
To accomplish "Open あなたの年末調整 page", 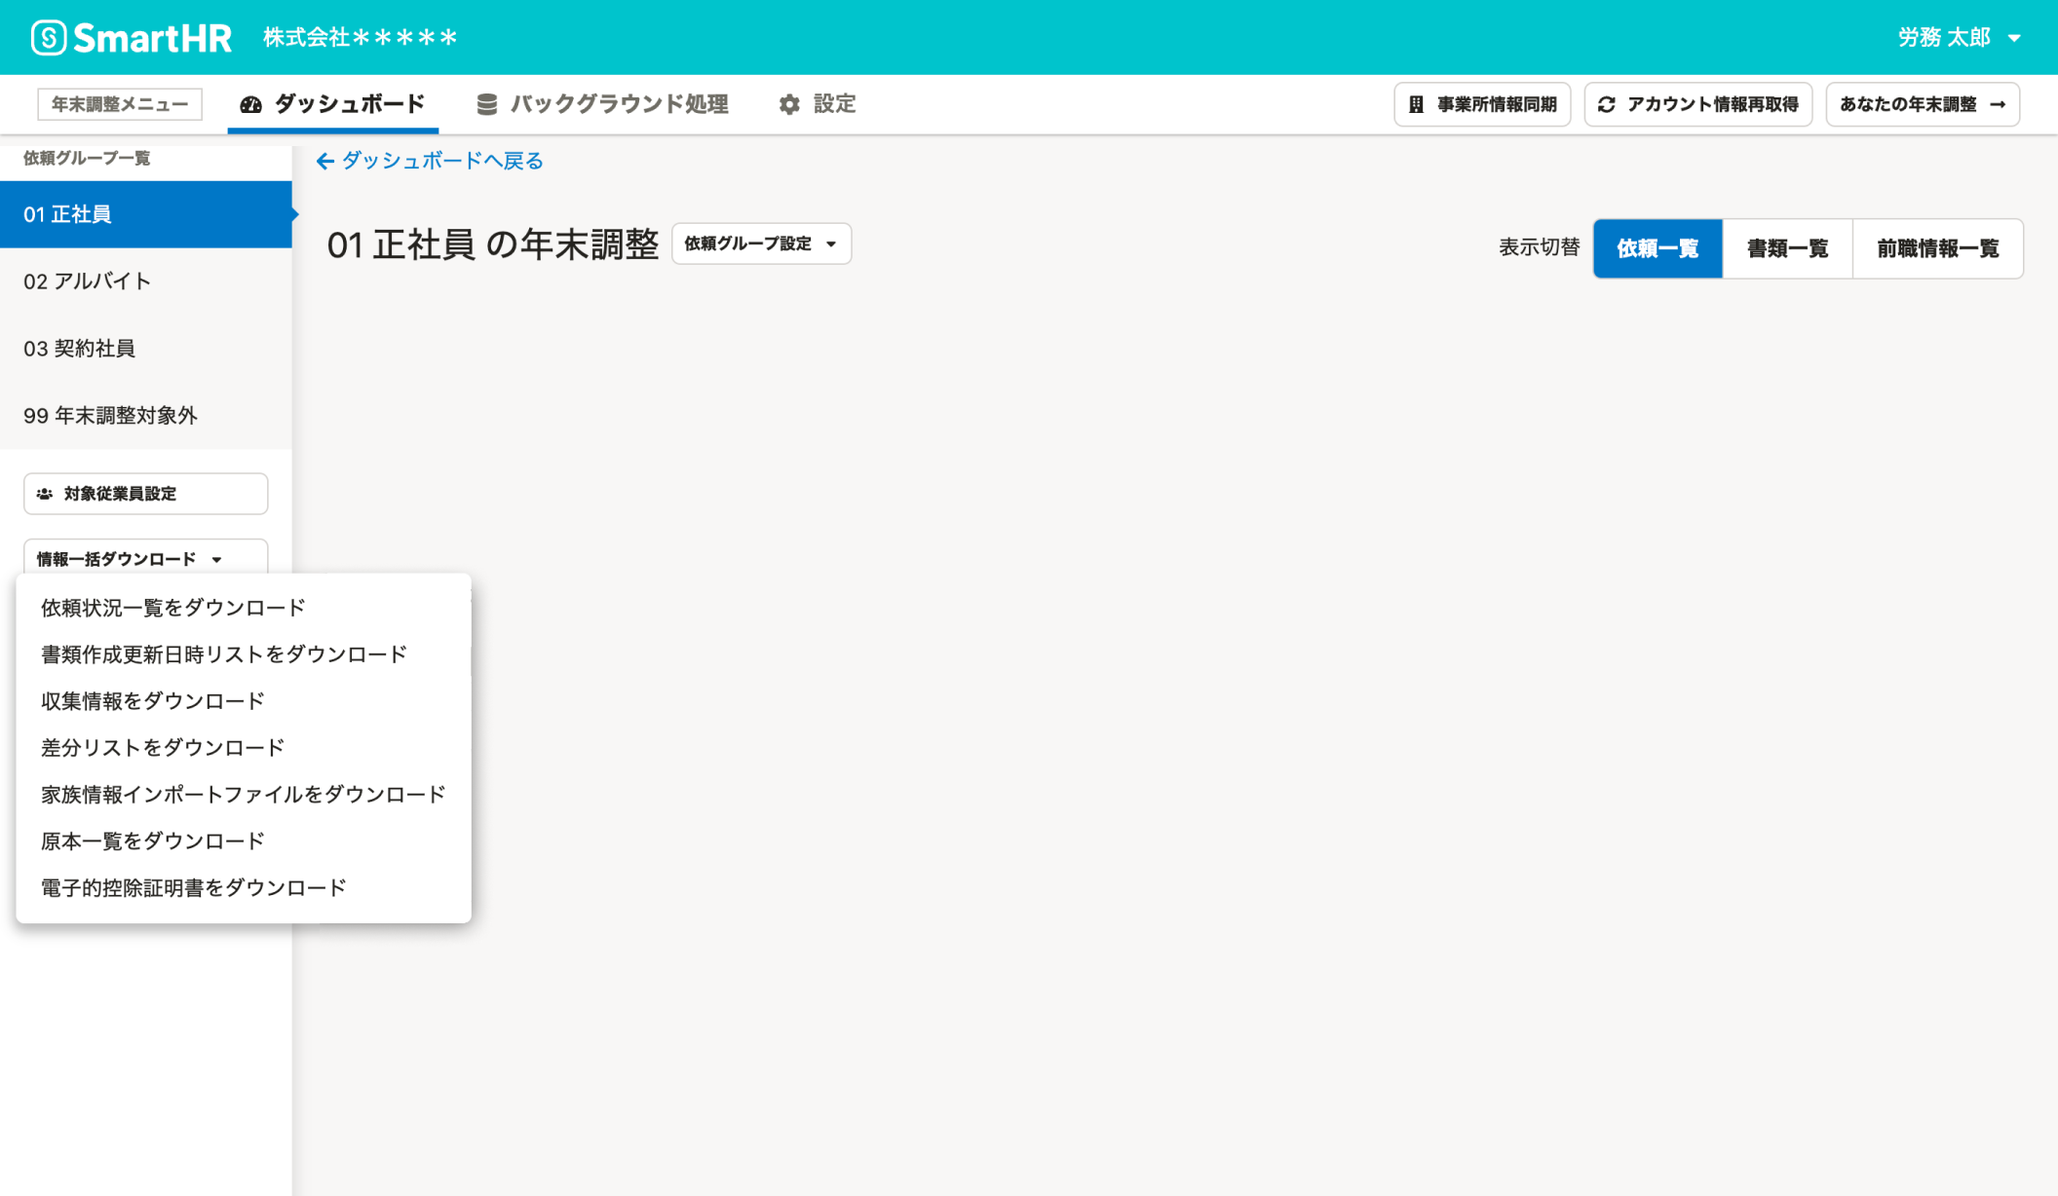I will 1923,104.
